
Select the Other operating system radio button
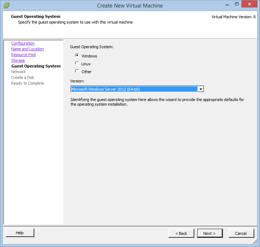[77, 71]
